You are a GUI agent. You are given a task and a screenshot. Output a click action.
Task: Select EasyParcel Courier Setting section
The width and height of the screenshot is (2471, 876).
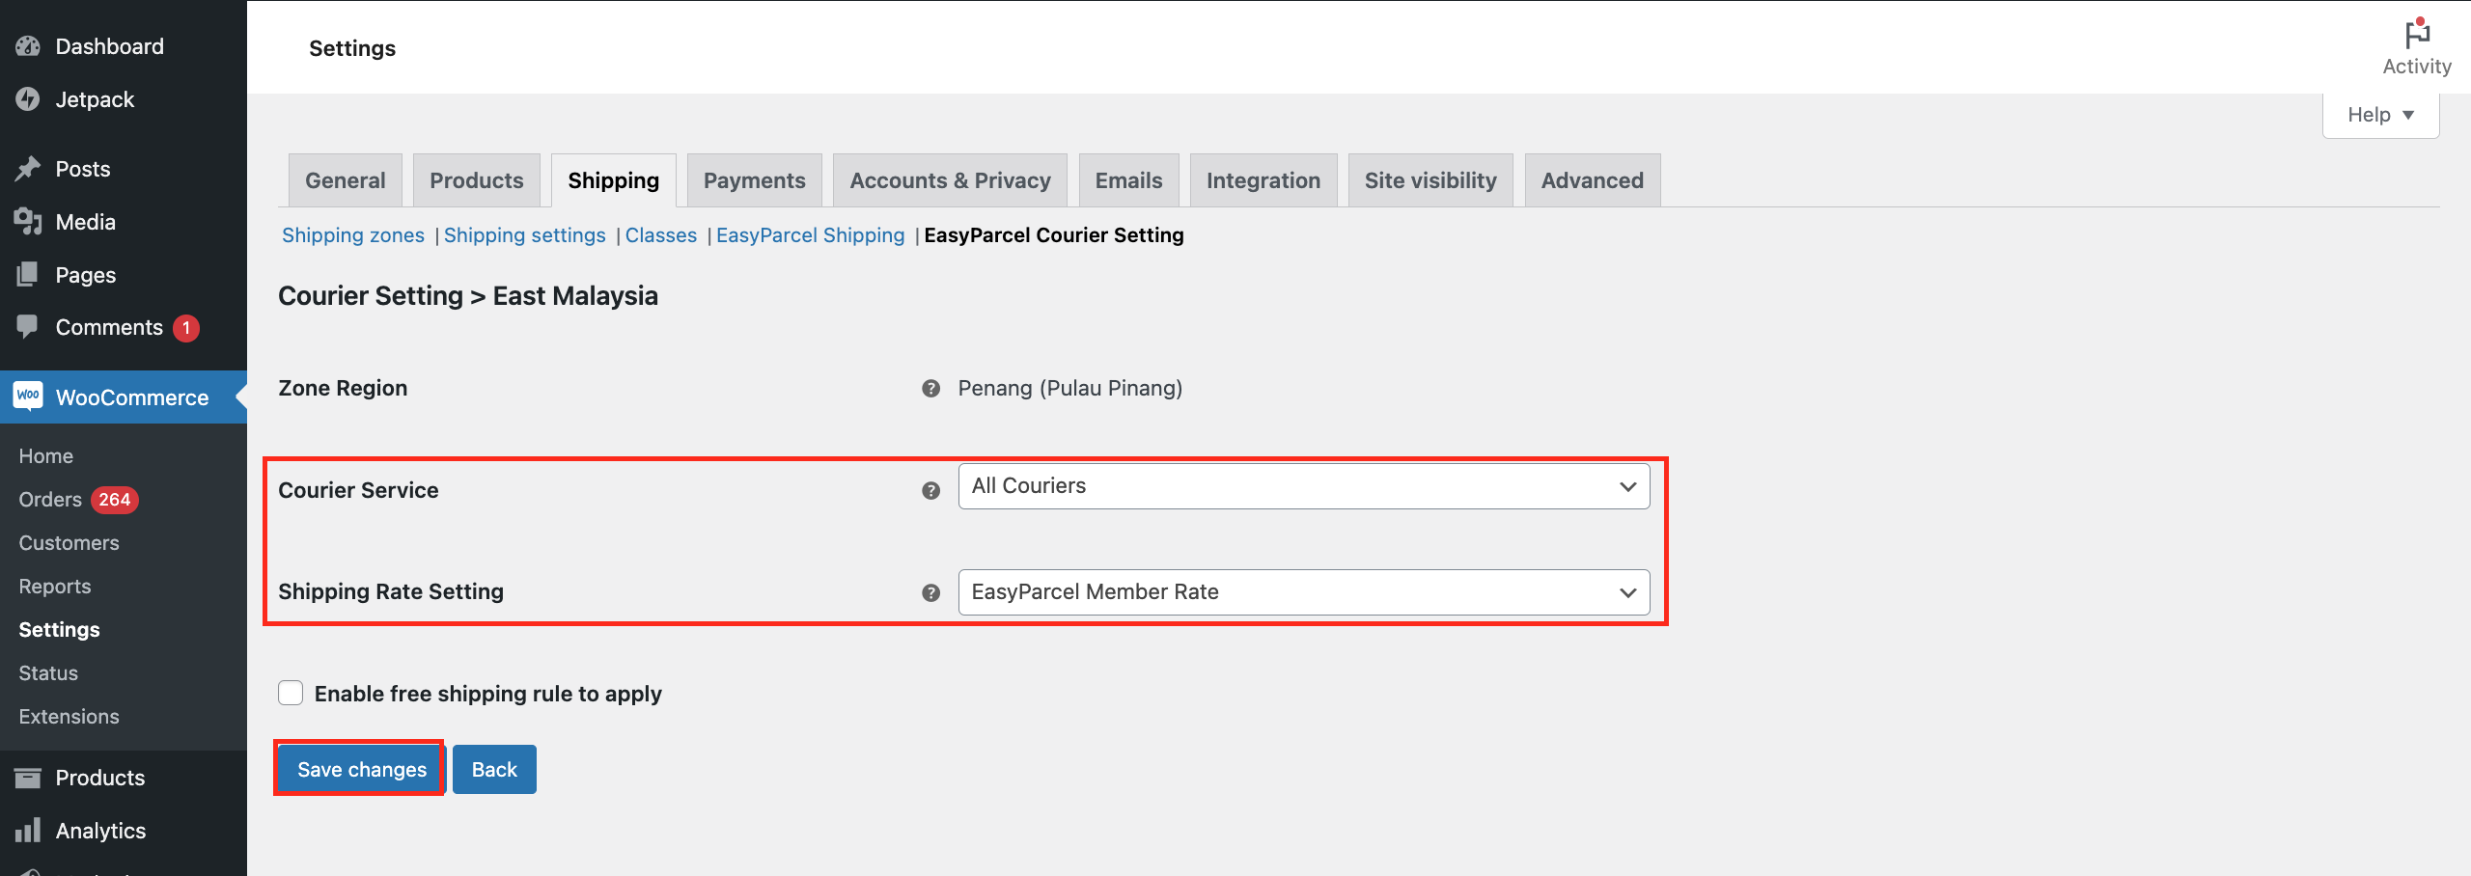1054,235
